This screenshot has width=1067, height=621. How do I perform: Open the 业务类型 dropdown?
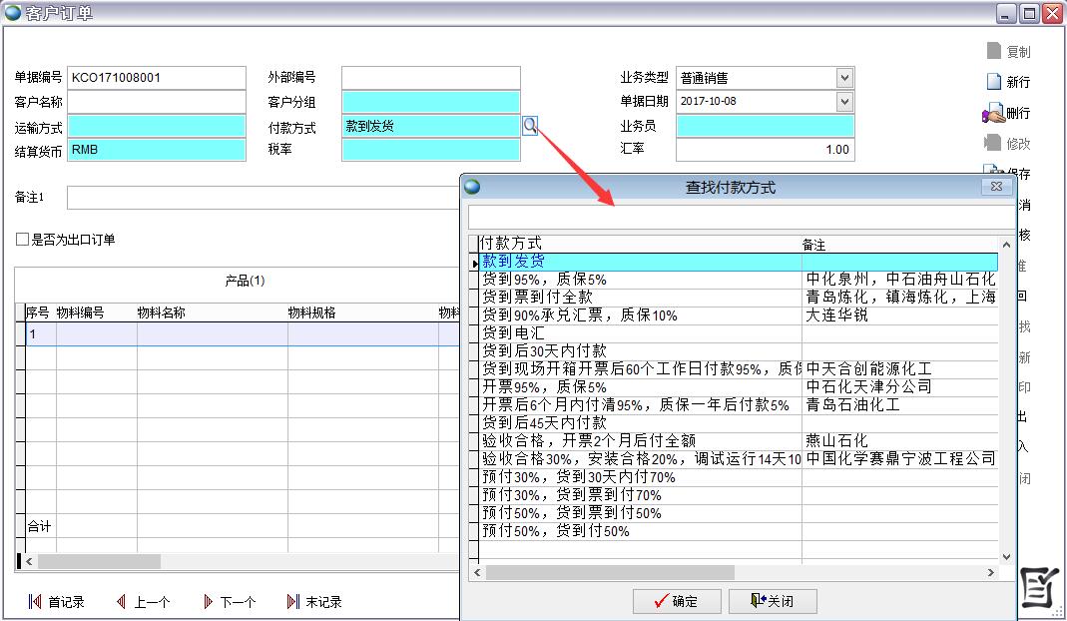844,78
